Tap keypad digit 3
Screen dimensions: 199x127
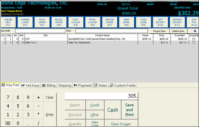28,114
